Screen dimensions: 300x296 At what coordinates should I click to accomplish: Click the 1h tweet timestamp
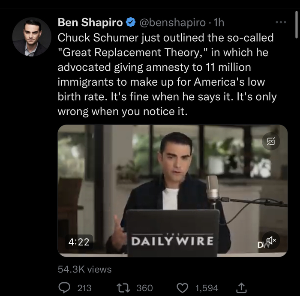click(219, 22)
